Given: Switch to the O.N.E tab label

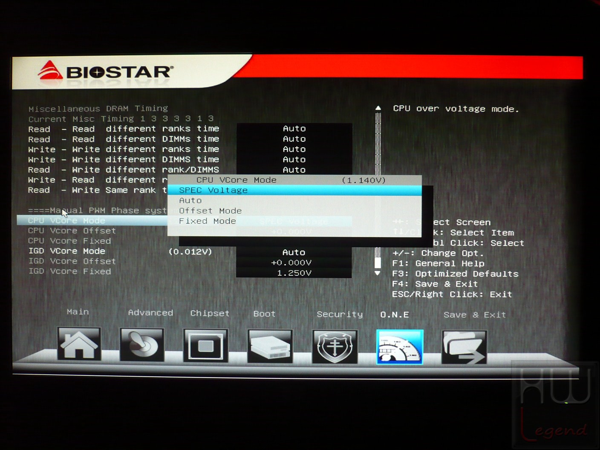Looking at the screenshot, I should (395, 314).
